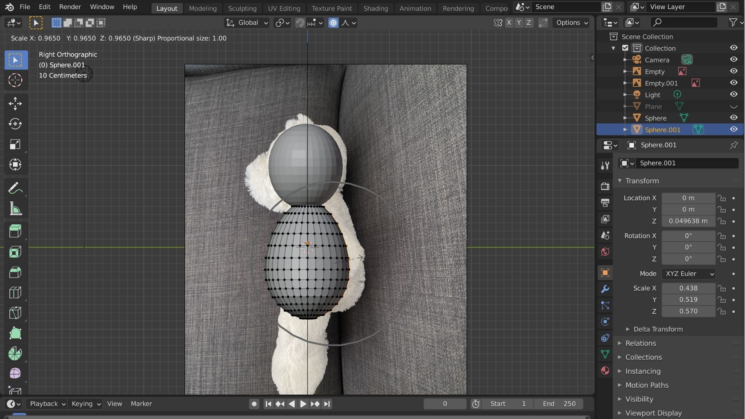Open the XYZ Euler rotation mode dropdown
The width and height of the screenshot is (745, 419).
pos(688,274)
